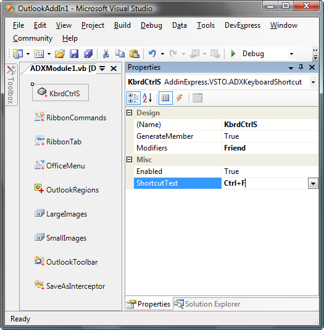Undo the last action via toolbar
This screenshot has height=330, width=324.
click(152, 54)
